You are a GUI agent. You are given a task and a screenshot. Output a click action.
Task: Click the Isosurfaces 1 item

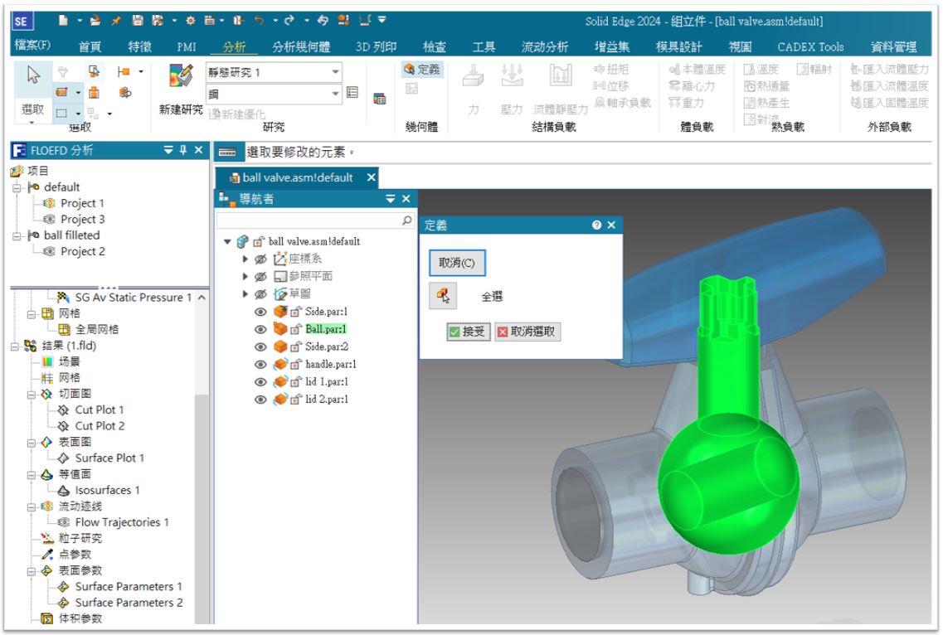pyautogui.click(x=107, y=490)
